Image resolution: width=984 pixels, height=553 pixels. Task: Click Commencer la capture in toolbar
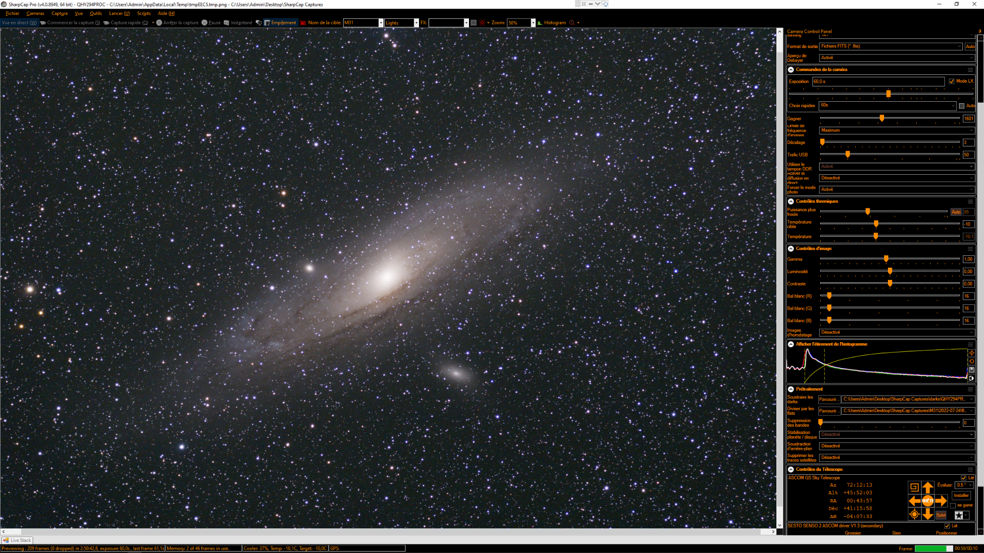[x=70, y=23]
